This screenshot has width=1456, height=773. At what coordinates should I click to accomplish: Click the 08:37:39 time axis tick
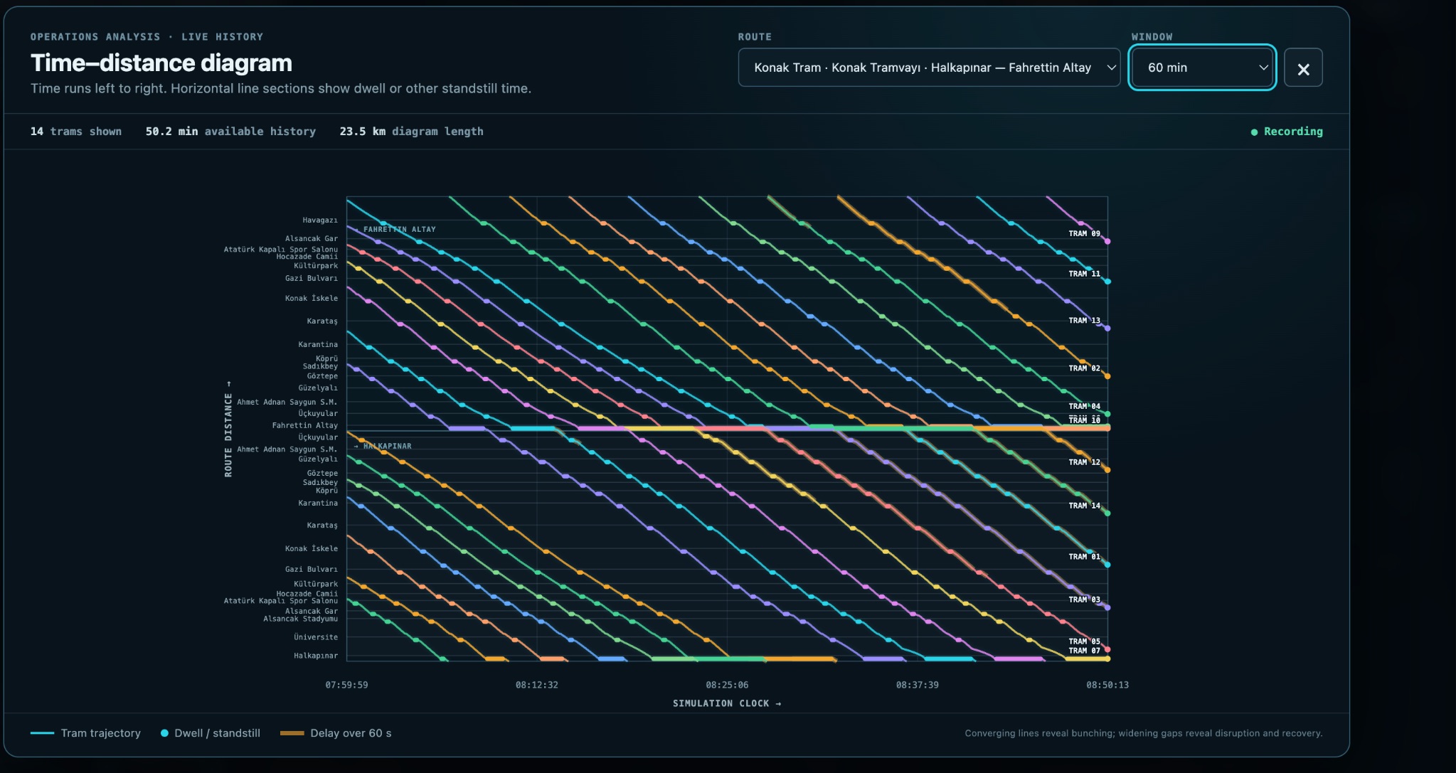pos(917,685)
